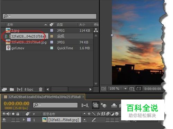The image size is (173, 129).
Task: Sort by the 名称 column header
Action: [10, 25]
